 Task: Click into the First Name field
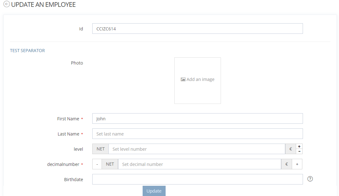tap(197, 118)
